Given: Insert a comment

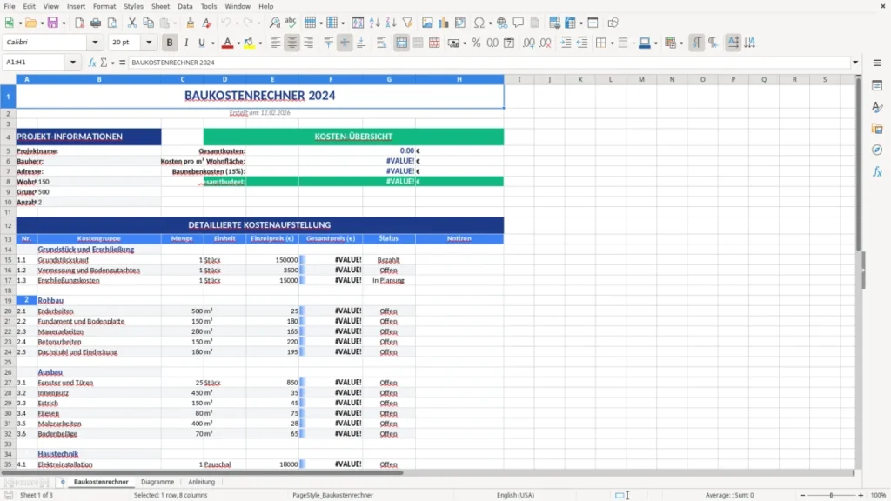Looking at the screenshot, I should coord(519,23).
